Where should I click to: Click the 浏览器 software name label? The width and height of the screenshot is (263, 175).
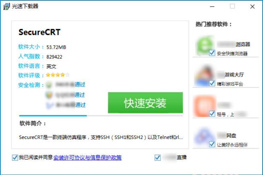[243, 44]
